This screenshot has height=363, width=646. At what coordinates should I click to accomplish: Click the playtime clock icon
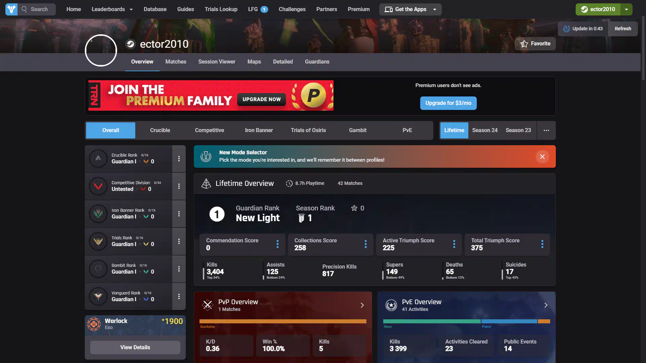[289, 184]
